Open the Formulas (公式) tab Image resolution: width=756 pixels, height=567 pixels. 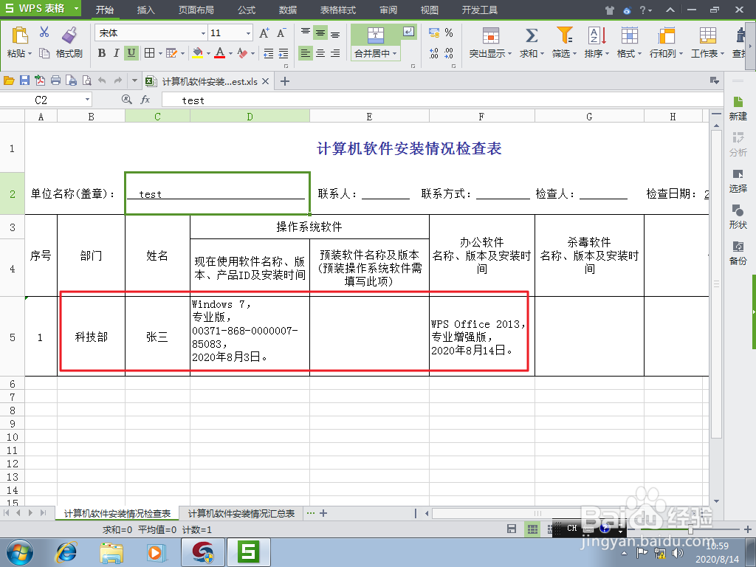coord(247,10)
